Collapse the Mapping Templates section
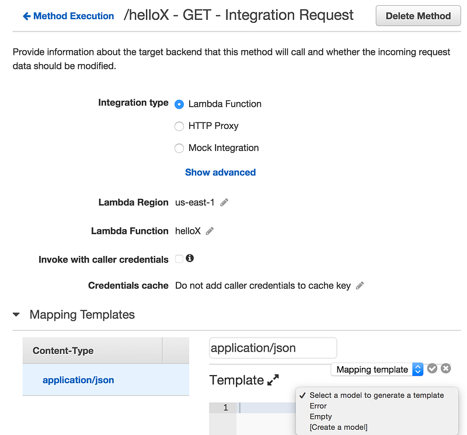 click(16, 314)
